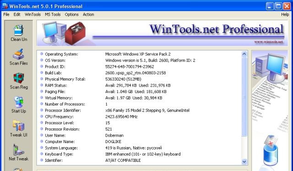Click the WinTools.net title bar app icon

pos(5,6)
